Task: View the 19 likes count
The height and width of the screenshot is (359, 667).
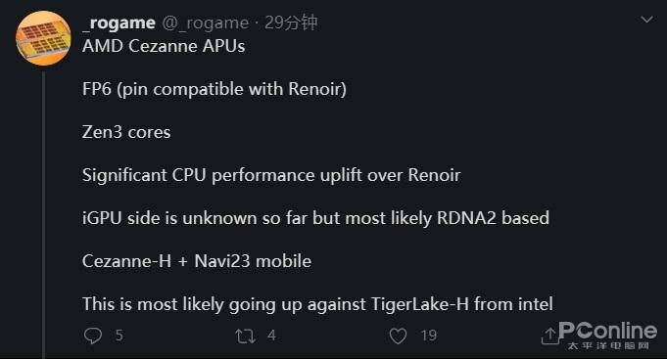Action: pyautogui.click(x=429, y=336)
